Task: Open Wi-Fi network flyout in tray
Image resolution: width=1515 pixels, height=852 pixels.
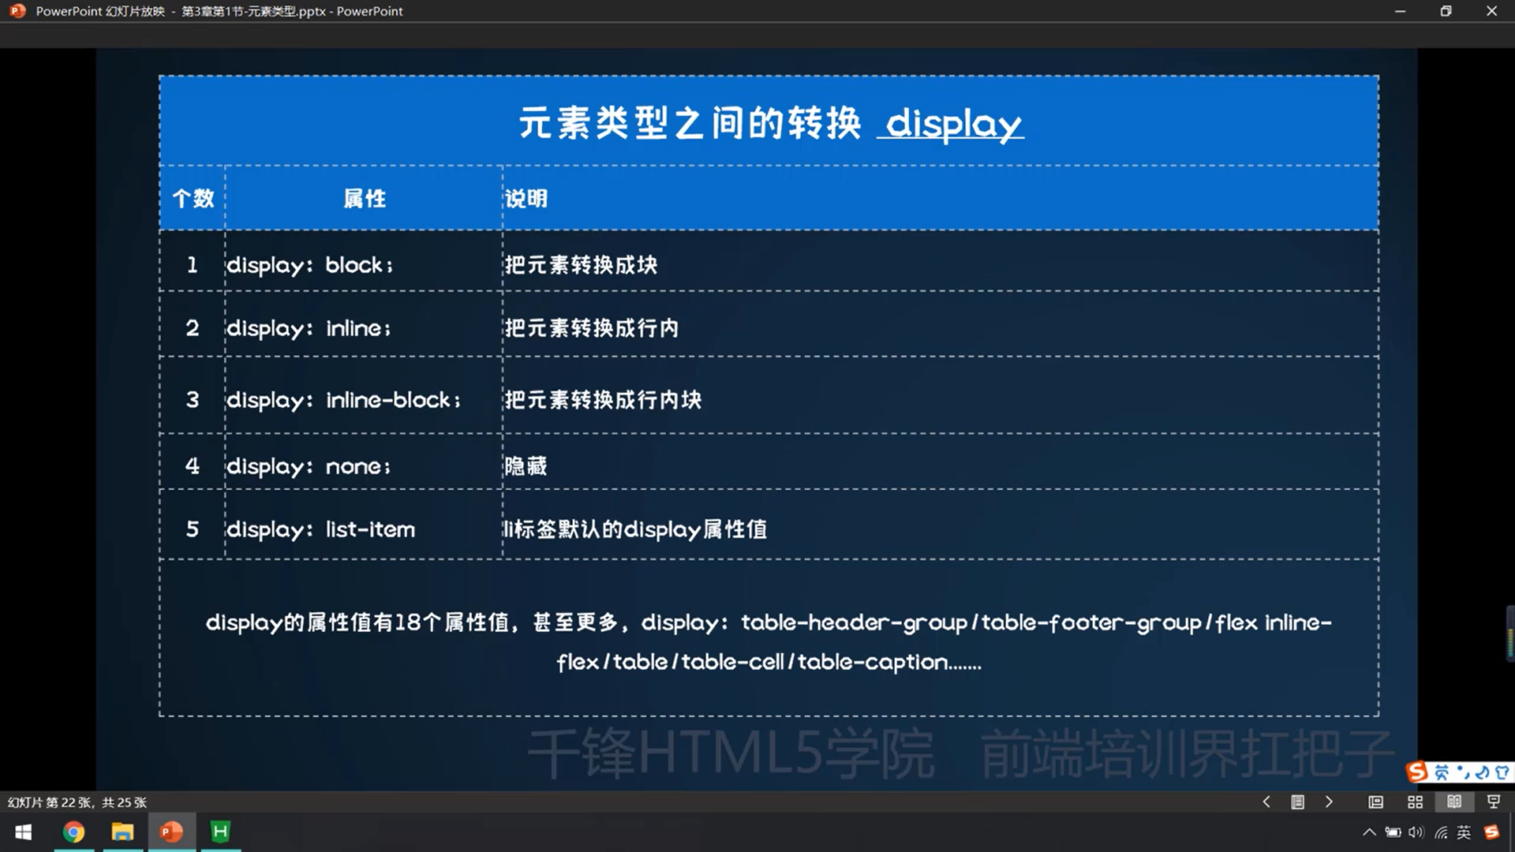Action: pos(1441,832)
